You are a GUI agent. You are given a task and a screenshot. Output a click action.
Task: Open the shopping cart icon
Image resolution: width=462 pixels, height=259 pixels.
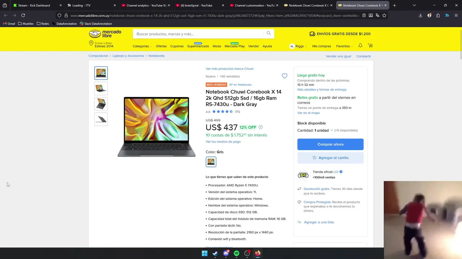point(370,46)
